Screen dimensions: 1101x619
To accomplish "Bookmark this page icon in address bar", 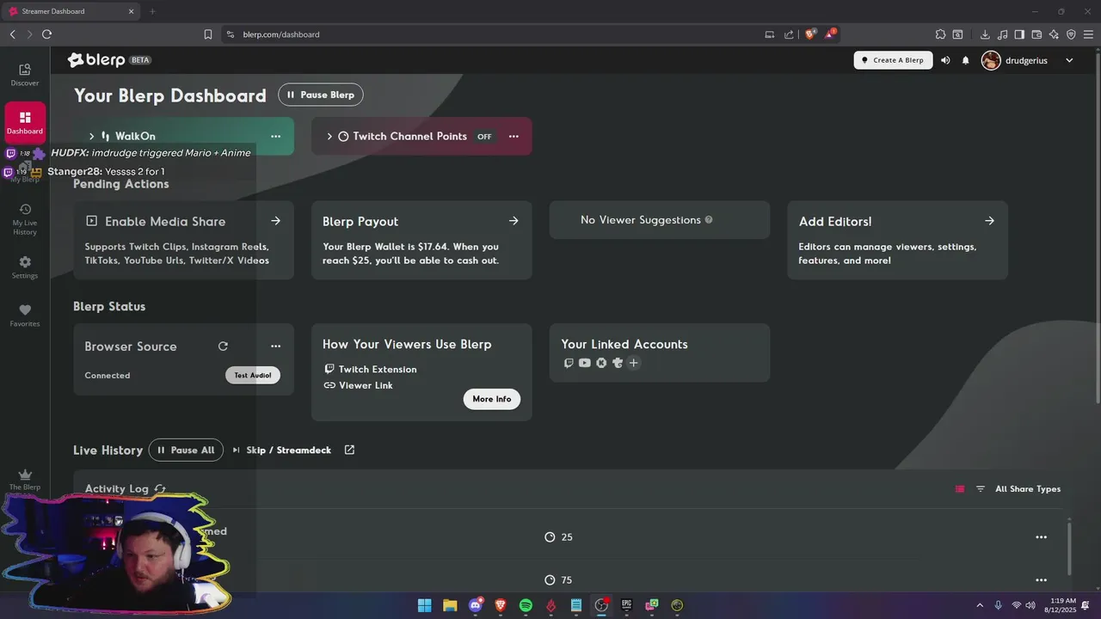I will [208, 34].
